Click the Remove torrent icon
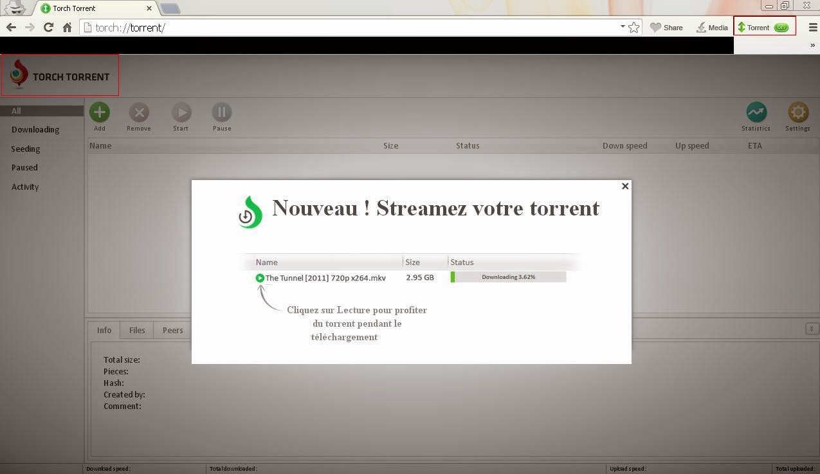 (x=139, y=113)
